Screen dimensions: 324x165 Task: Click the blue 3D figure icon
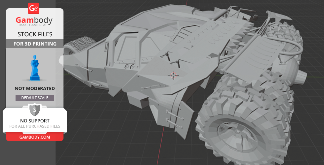[x=35, y=68]
